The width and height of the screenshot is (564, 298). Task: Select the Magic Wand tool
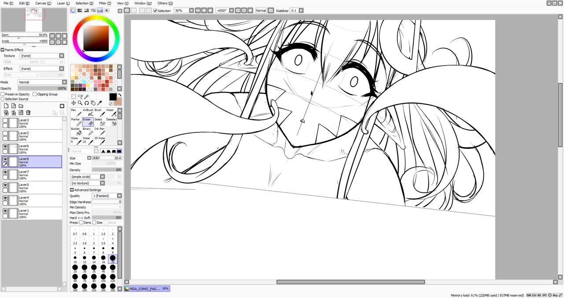[86, 96]
